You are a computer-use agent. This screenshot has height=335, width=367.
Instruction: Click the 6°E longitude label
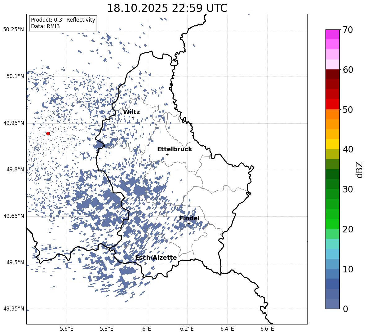pos(147,329)
